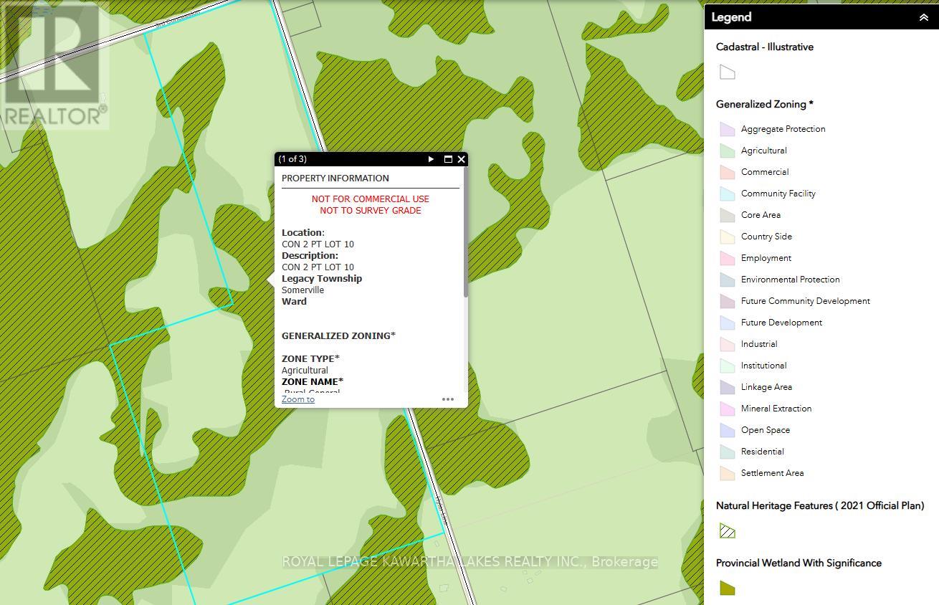Click the Core Area legend swatch
Viewport: 939px width, 605px height.
(728, 215)
